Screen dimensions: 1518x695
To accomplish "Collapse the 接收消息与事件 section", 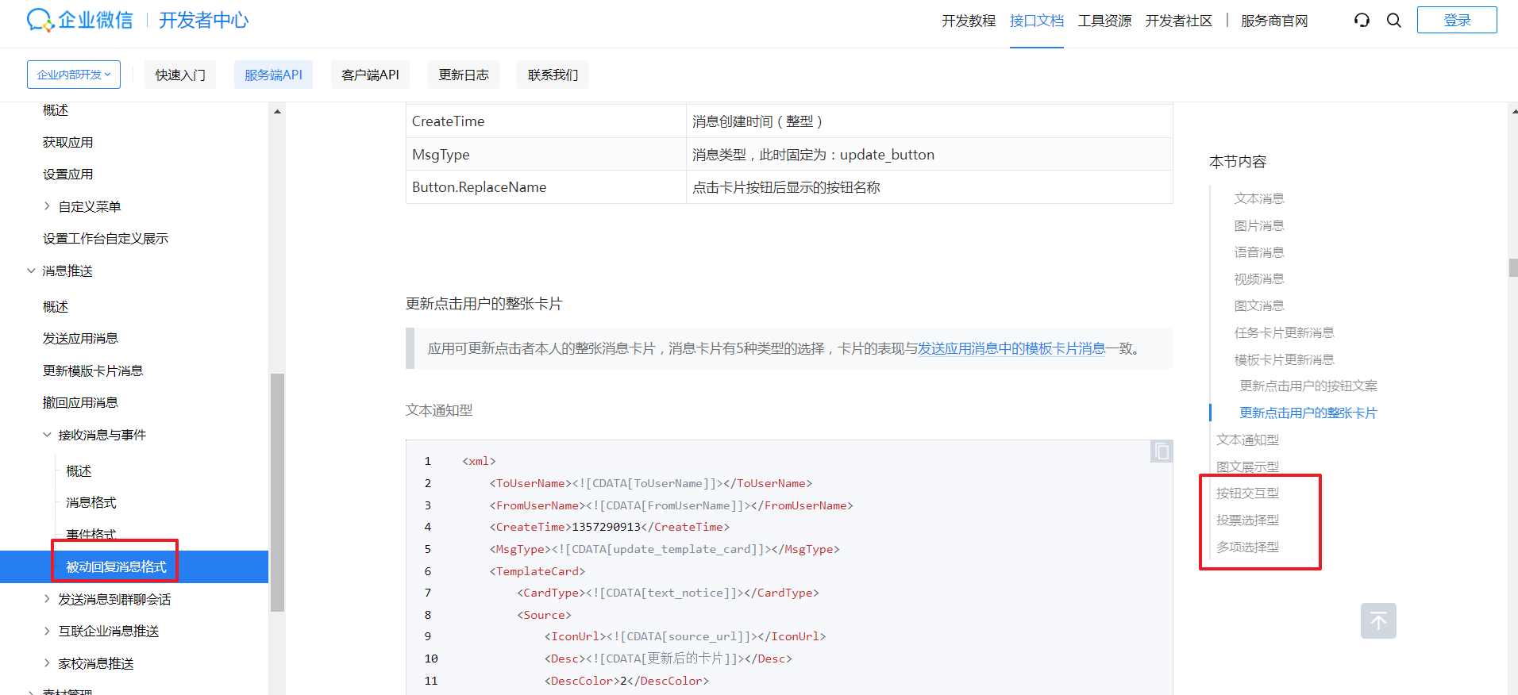I will click(47, 435).
